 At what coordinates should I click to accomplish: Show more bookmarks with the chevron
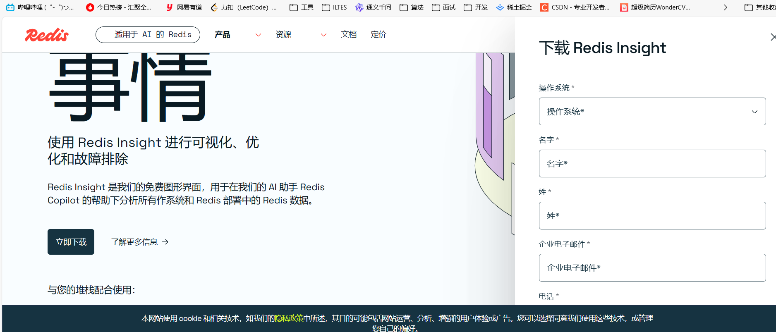725,7
